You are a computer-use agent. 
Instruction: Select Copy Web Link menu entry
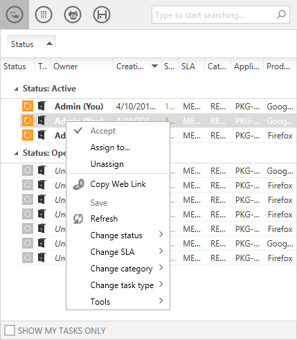[118, 184]
